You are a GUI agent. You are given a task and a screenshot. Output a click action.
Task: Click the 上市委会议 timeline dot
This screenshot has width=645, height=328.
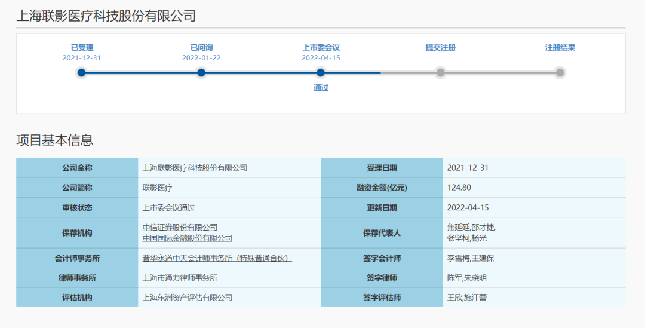click(x=321, y=73)
